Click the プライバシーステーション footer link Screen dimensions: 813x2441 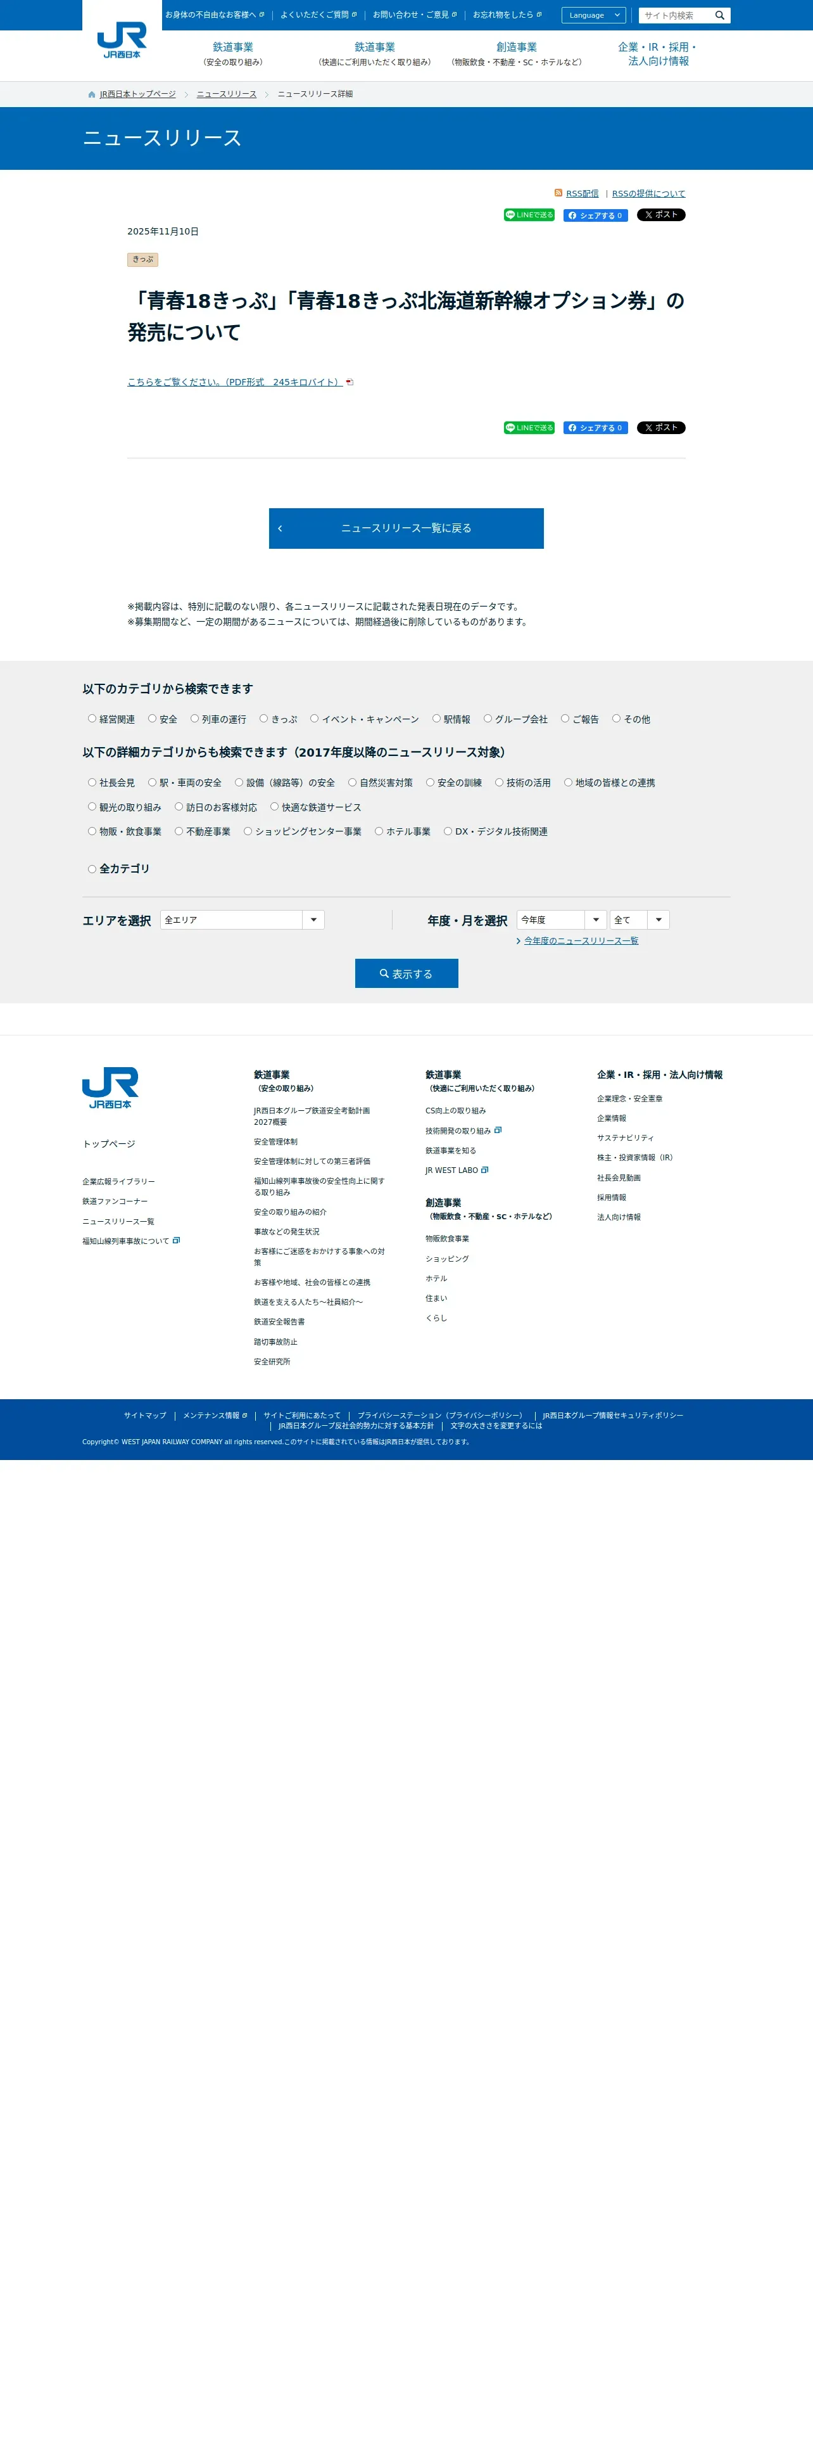(441, 1416)
